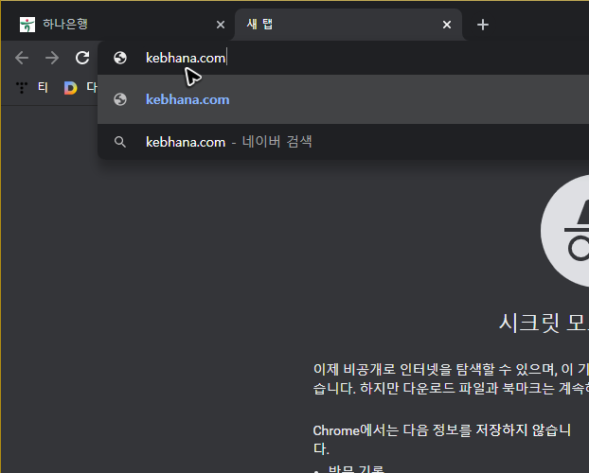Viewport: 589px width, 473px height.
Task: Click the globe icon in address bar
Action: 120,58
